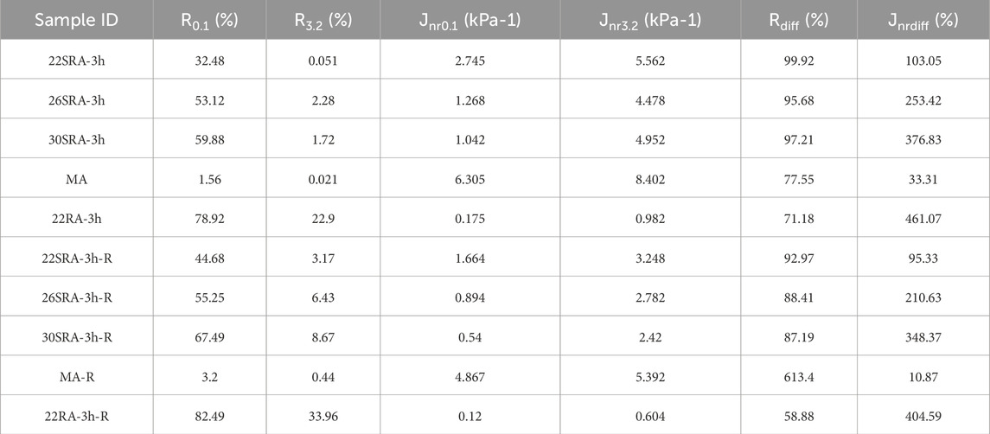The image size is (990, 434).
Task: Click the 78.92 cell for 22RA-3h
Action: point(209,217)
